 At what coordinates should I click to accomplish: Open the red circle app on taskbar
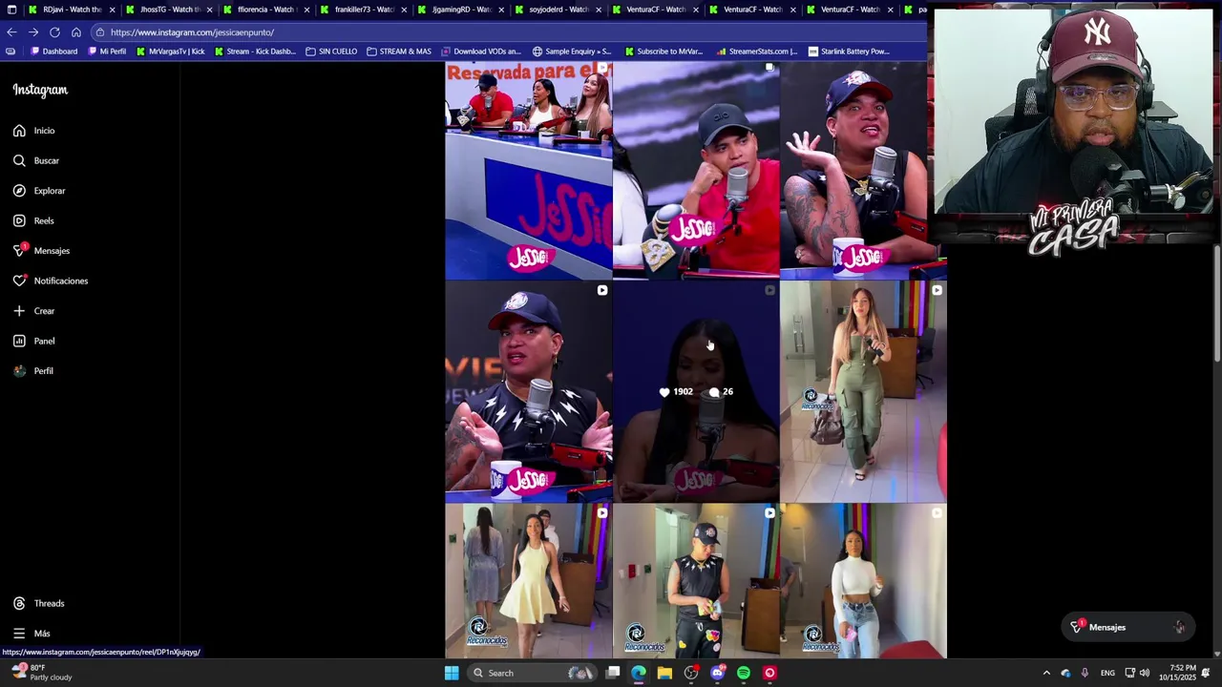(769, 673)
